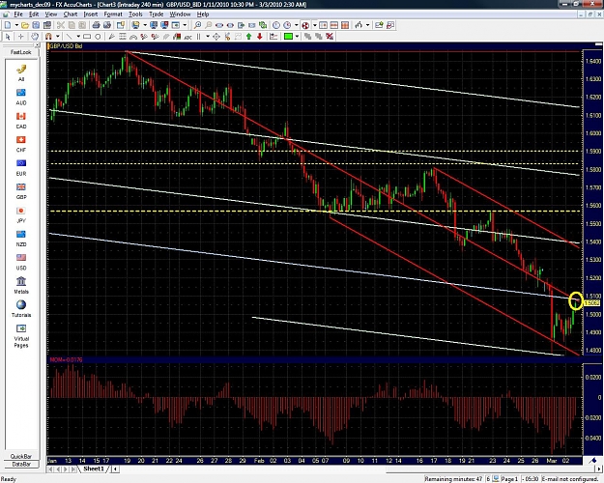Select JPY currency in FastLook
The width and height of the screenshot is (604, 483).
[x=21, y=214]
